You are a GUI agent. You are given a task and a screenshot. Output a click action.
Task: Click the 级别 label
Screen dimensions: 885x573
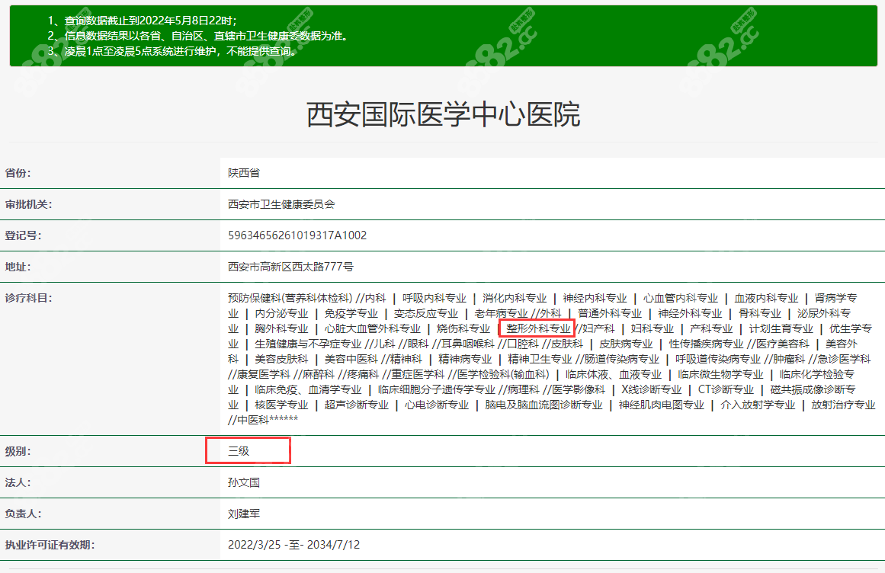18,451
